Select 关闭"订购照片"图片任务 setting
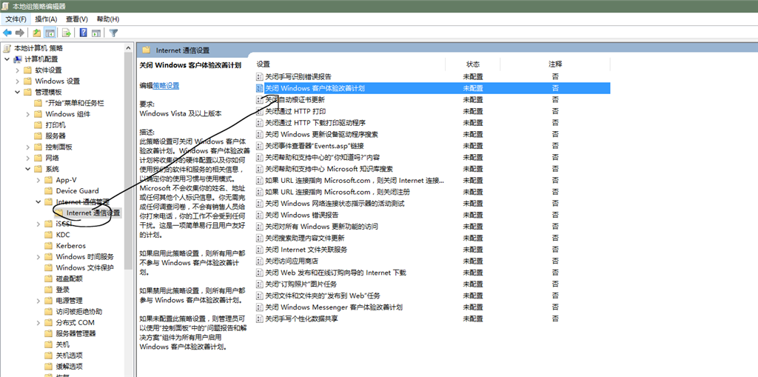Screen dimensions: 758x377 (301, 284)
